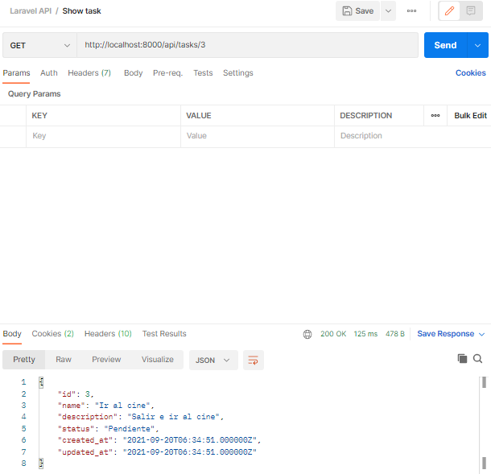Screen dimensions: 491x474
Task: Click the KEY column header
Action: click(39, 116)
